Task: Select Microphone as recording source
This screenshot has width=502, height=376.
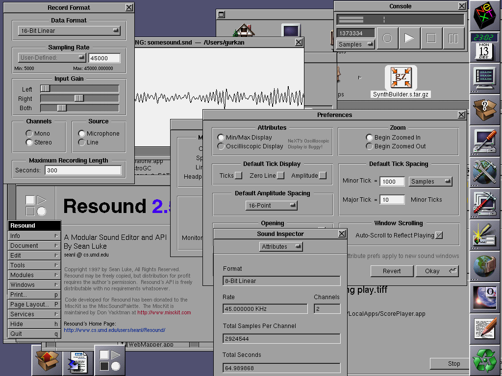Action: coord(82,133)
